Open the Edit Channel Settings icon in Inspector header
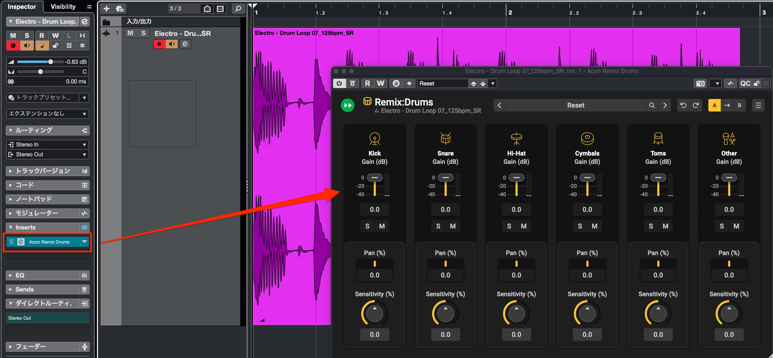Image resolution: width=773 pixels, height=358 pixels. tap(85, 22)
